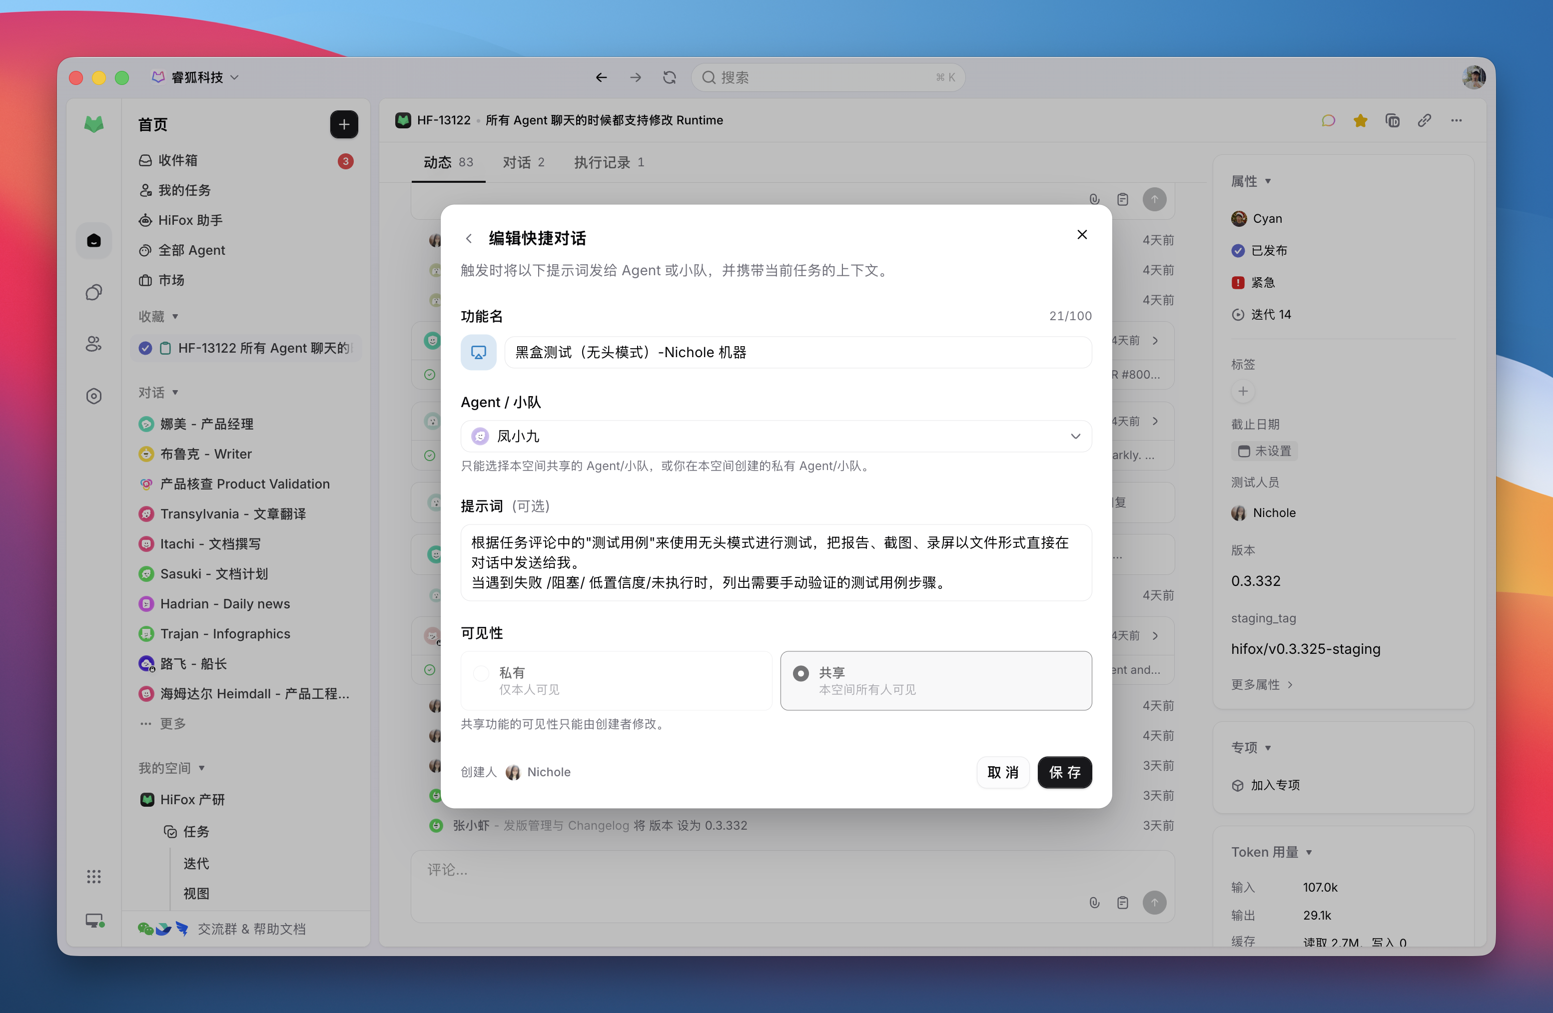The height and width of the screenshot is (1013, 1553).
Task: Open the more options ellipsis menu
Action: [x=1456, y=121]
